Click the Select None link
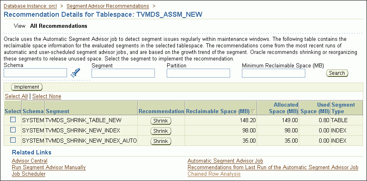367x181 pixels. (47, 96)
